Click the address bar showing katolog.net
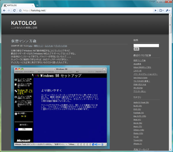Image resolution: width=173 pixels, height=152 pixels. click(x=88, y=10)
